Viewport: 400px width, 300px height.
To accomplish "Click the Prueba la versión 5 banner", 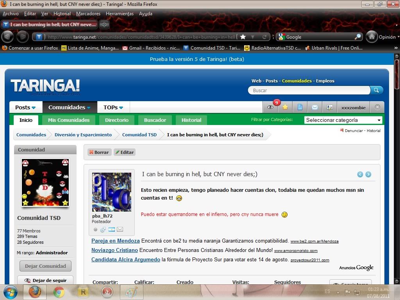I will click(197, 59).
